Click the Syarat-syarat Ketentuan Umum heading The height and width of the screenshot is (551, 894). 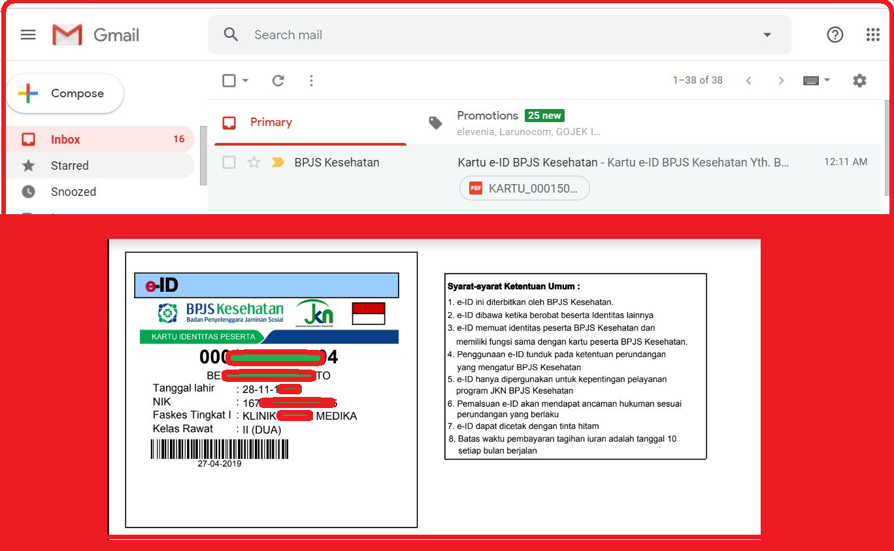514,286
